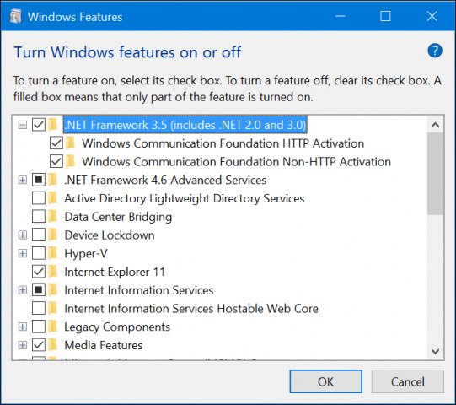Expand the Hyper-V node
Viewport: 456px width, 405px height.
(x=23, y=253)
